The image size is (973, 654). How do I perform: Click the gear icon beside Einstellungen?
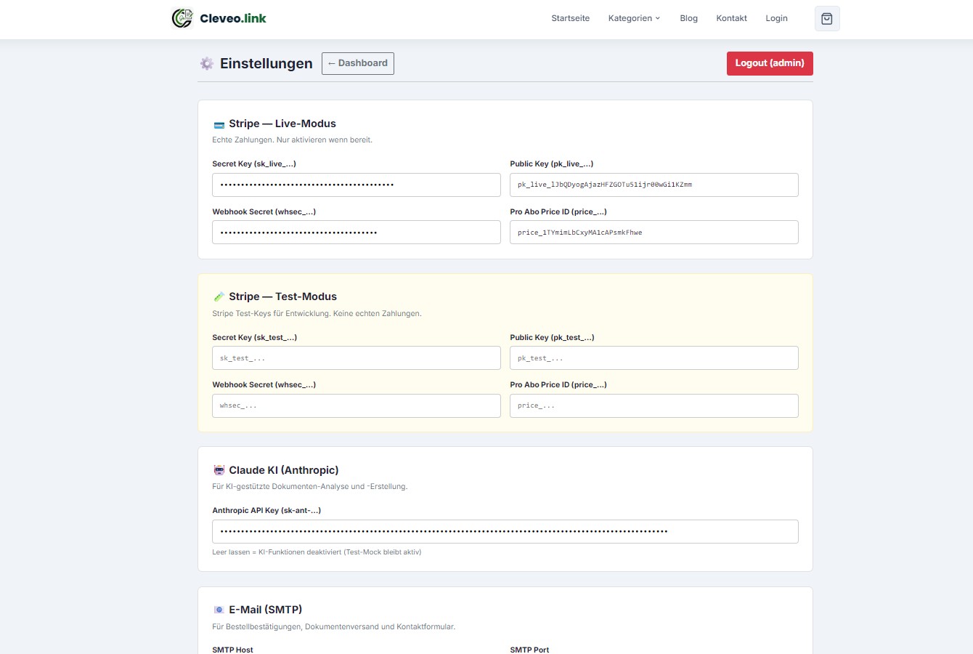pyautogui.click(x=207, y=64)
